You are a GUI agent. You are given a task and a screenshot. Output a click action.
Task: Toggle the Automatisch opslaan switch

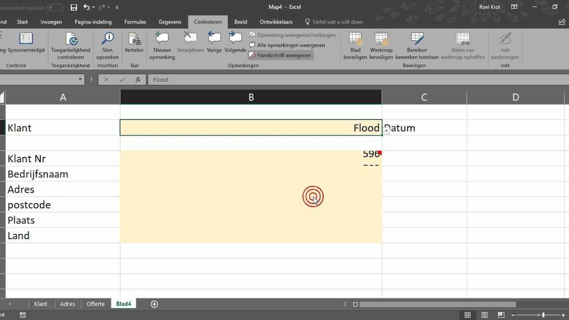click(55, 7)
